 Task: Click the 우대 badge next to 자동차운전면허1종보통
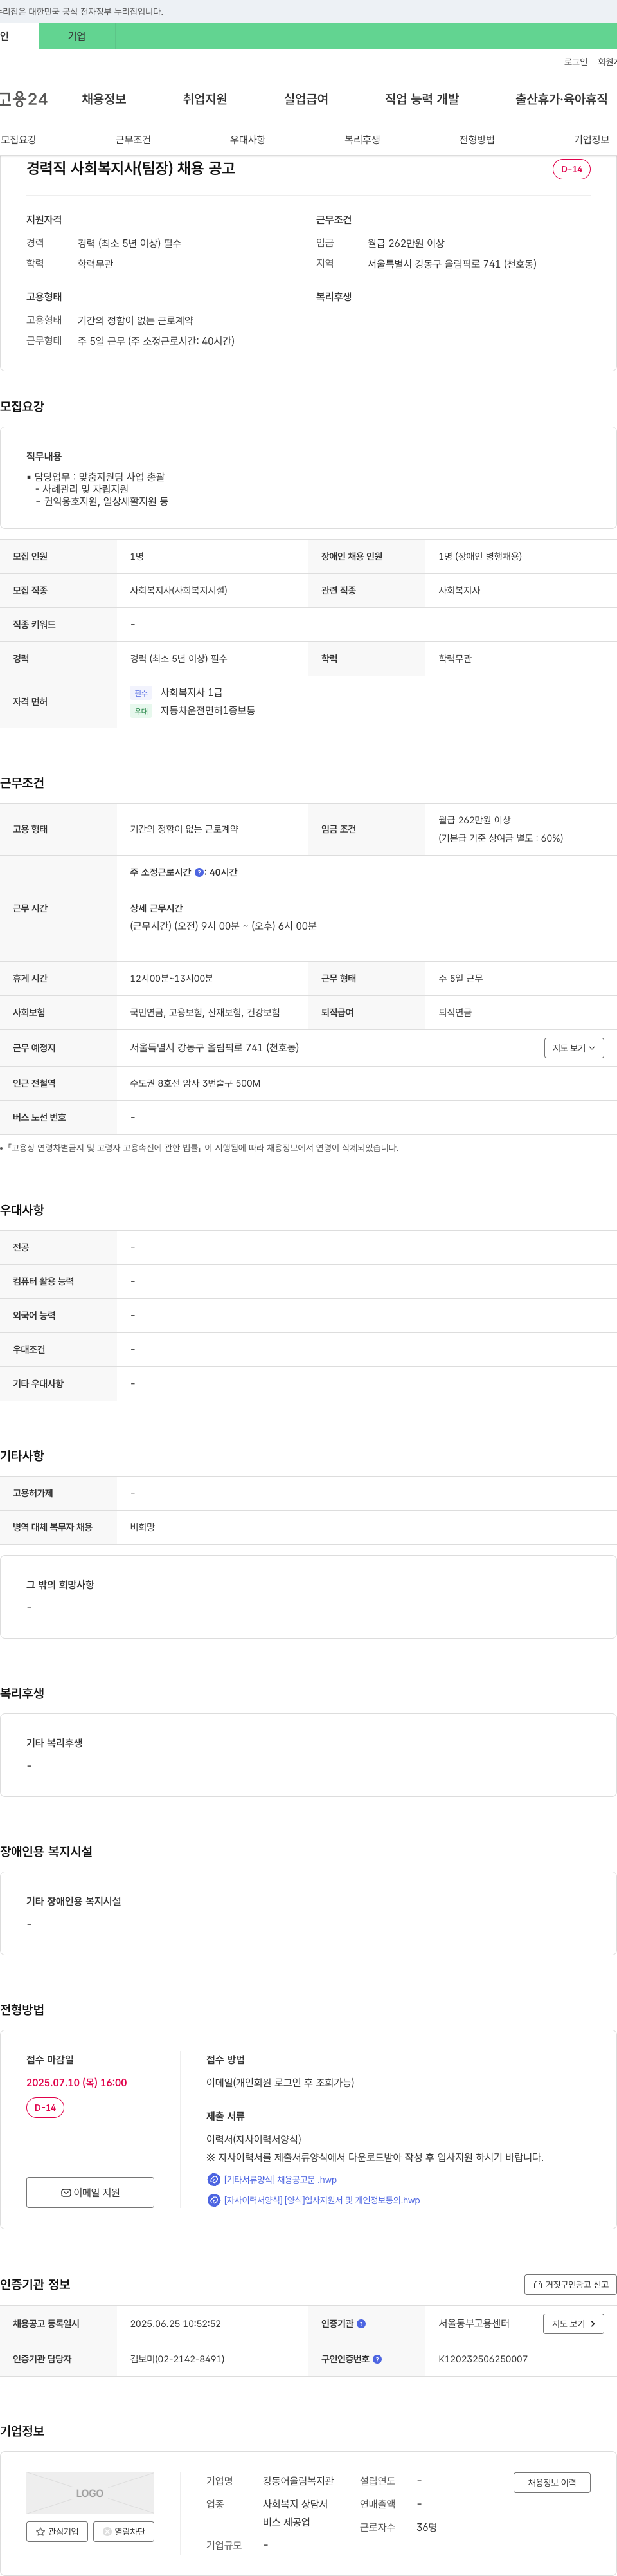141,711
